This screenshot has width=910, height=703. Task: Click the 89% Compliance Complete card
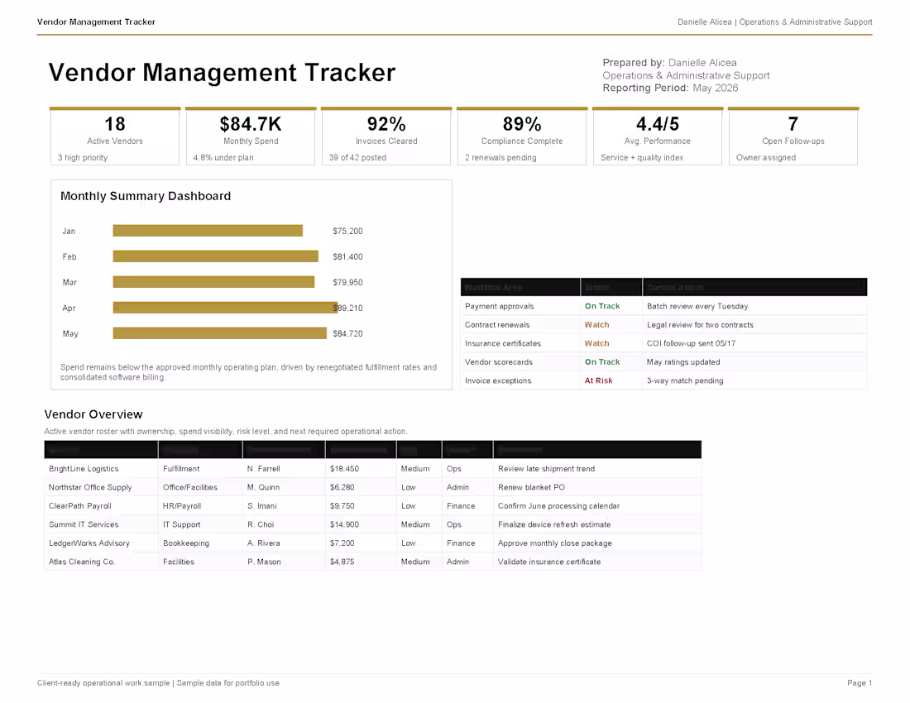(522, 136)
